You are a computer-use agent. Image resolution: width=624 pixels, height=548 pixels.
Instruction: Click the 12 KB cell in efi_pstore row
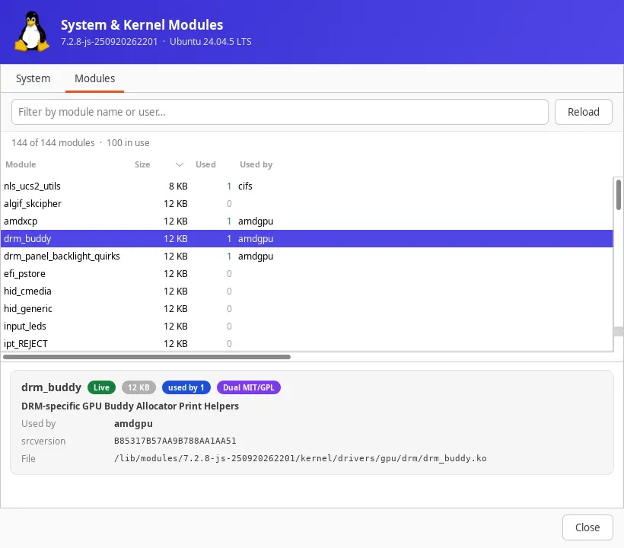point(176,274)
